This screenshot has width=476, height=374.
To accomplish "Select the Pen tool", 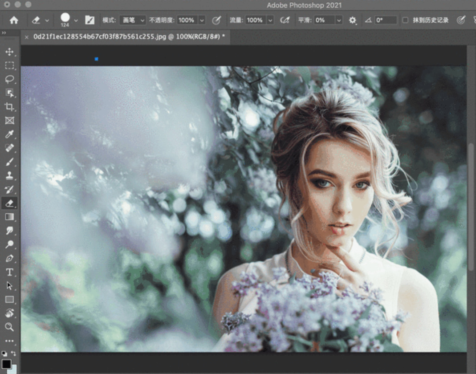I will click(9, 258).
